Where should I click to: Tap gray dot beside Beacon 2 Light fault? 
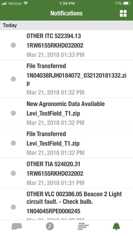click(x=13, y=207)
